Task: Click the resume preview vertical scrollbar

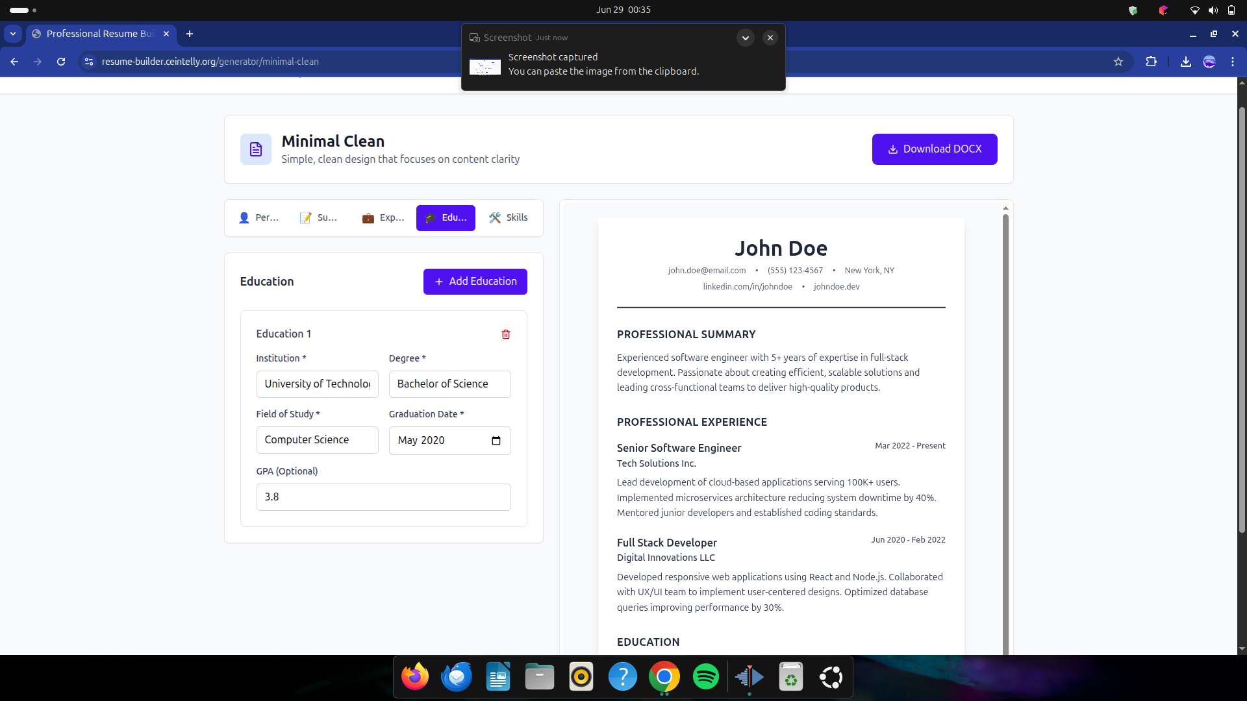Action: (x=1005, y=428)
